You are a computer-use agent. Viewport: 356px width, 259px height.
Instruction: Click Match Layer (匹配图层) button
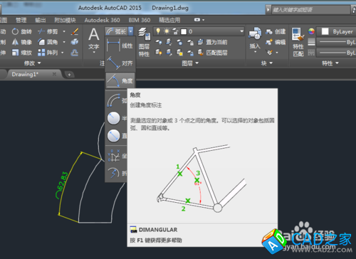coord(212,52)
